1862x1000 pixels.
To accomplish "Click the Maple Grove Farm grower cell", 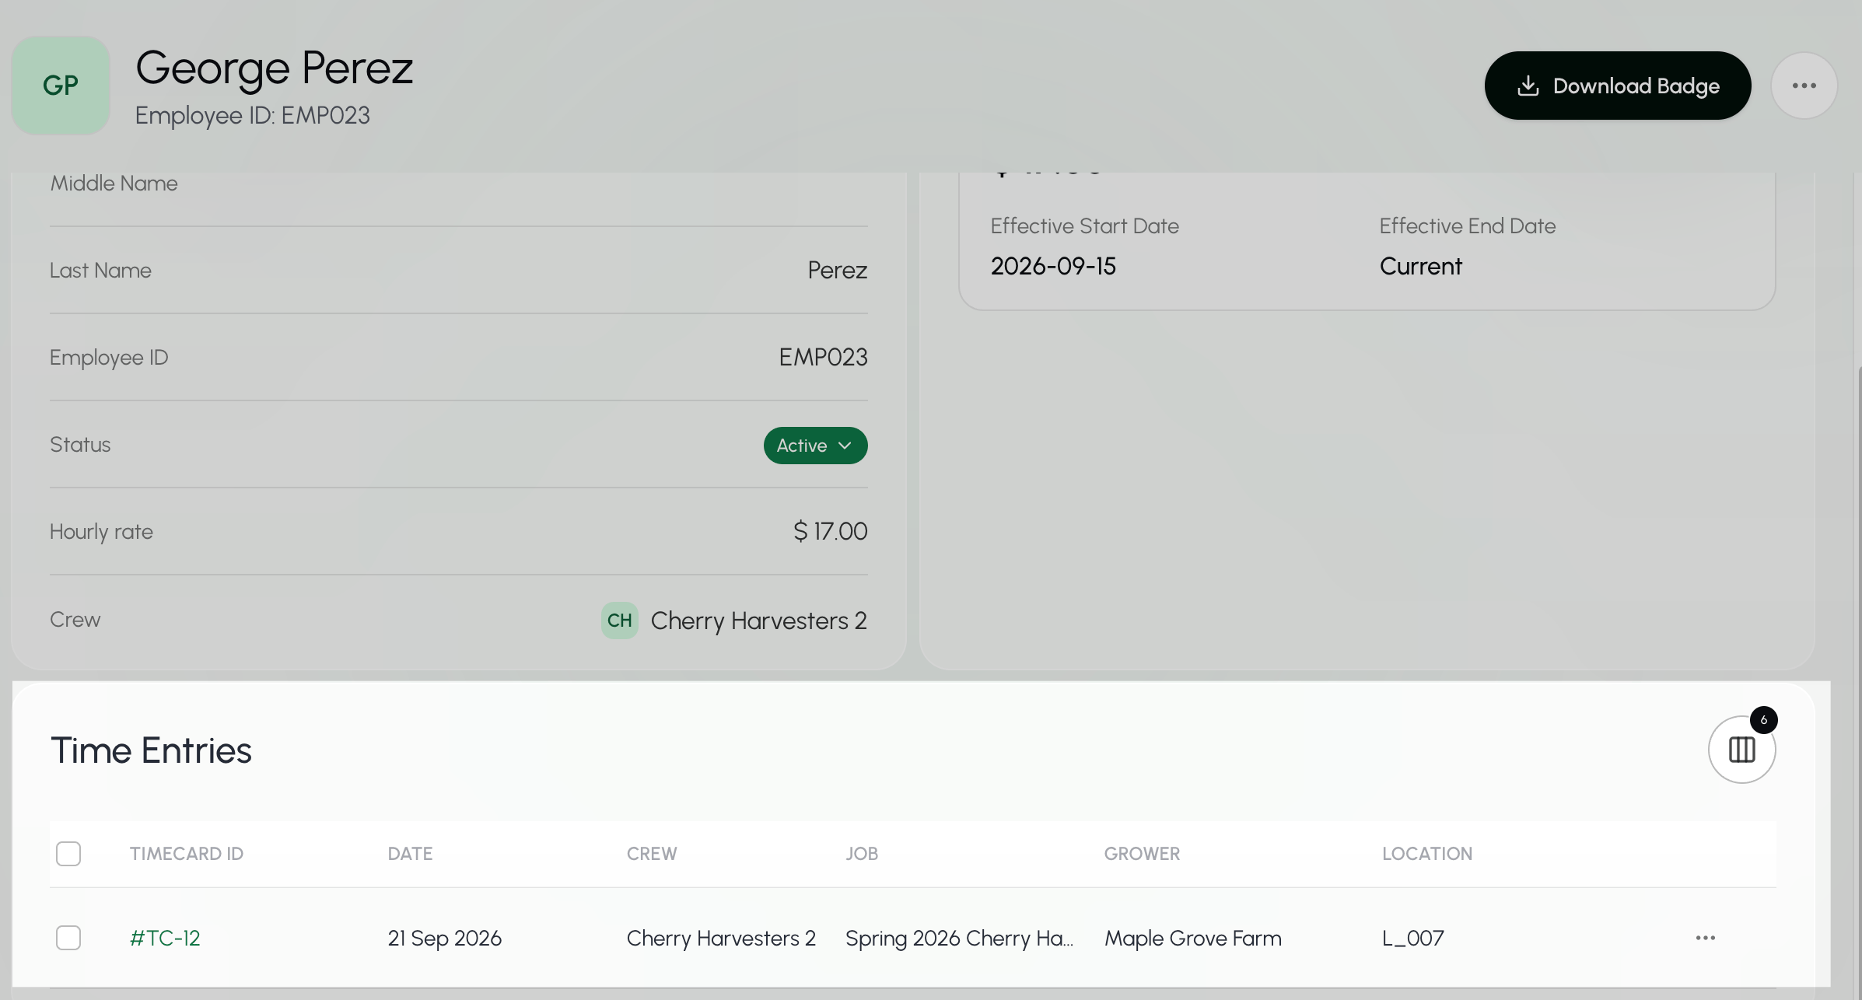I will pyautogui.click(x=1192, y=938).
